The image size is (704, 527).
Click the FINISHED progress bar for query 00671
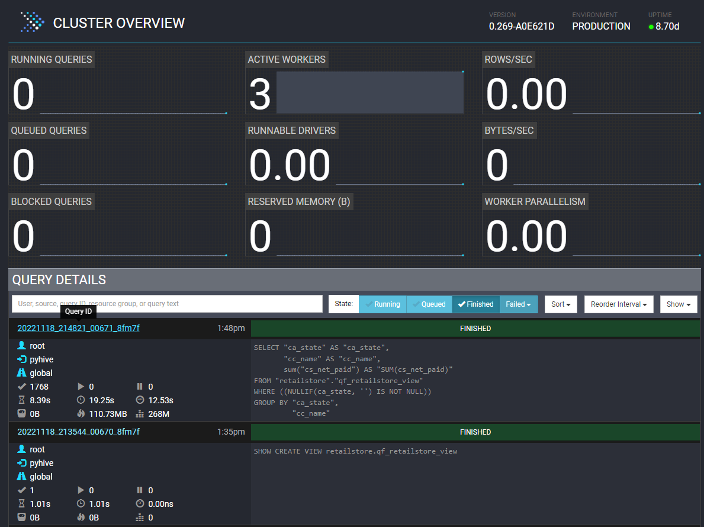pyautogui.click(x=475, y=329)
